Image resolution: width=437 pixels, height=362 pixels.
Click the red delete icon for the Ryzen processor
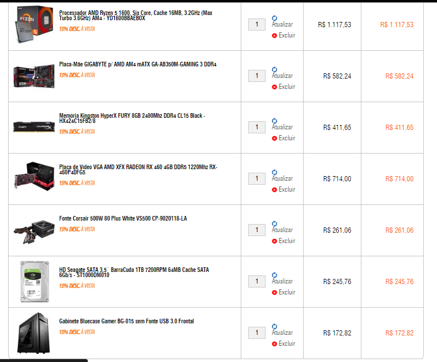(275, 35)
